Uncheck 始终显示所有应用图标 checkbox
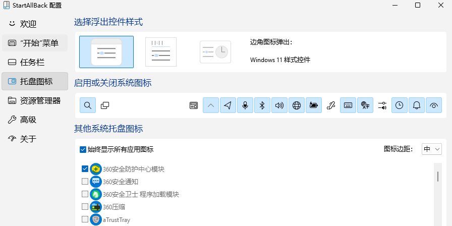 tap(83, 149)
